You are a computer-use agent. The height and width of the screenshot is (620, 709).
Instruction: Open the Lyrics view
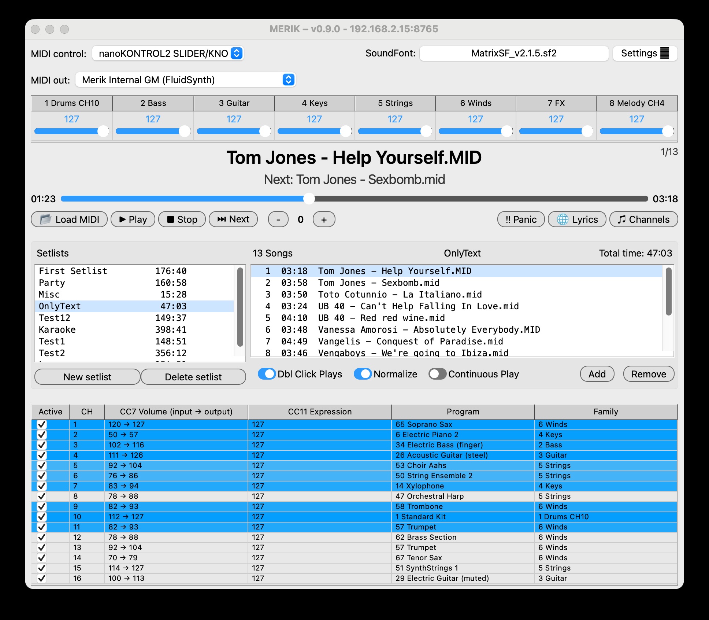tap(576, 219)
